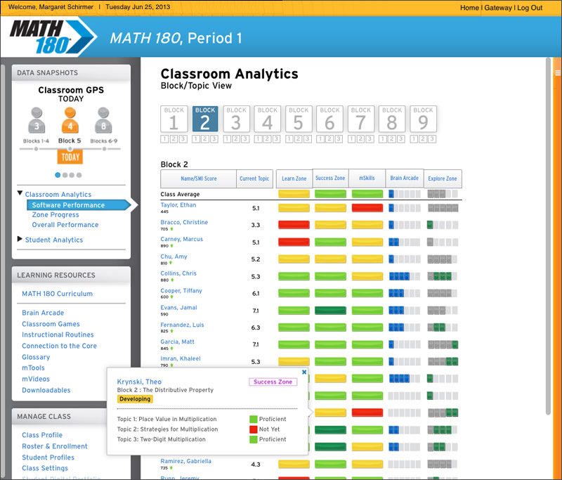Expand the Student Analytics tree arrow
The height and width of the screenshot is (480, 562).
point(20,239)
